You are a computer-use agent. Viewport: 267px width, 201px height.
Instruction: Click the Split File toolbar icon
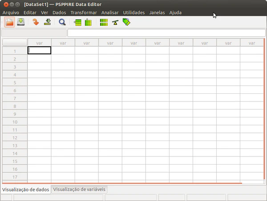point(104,22)
